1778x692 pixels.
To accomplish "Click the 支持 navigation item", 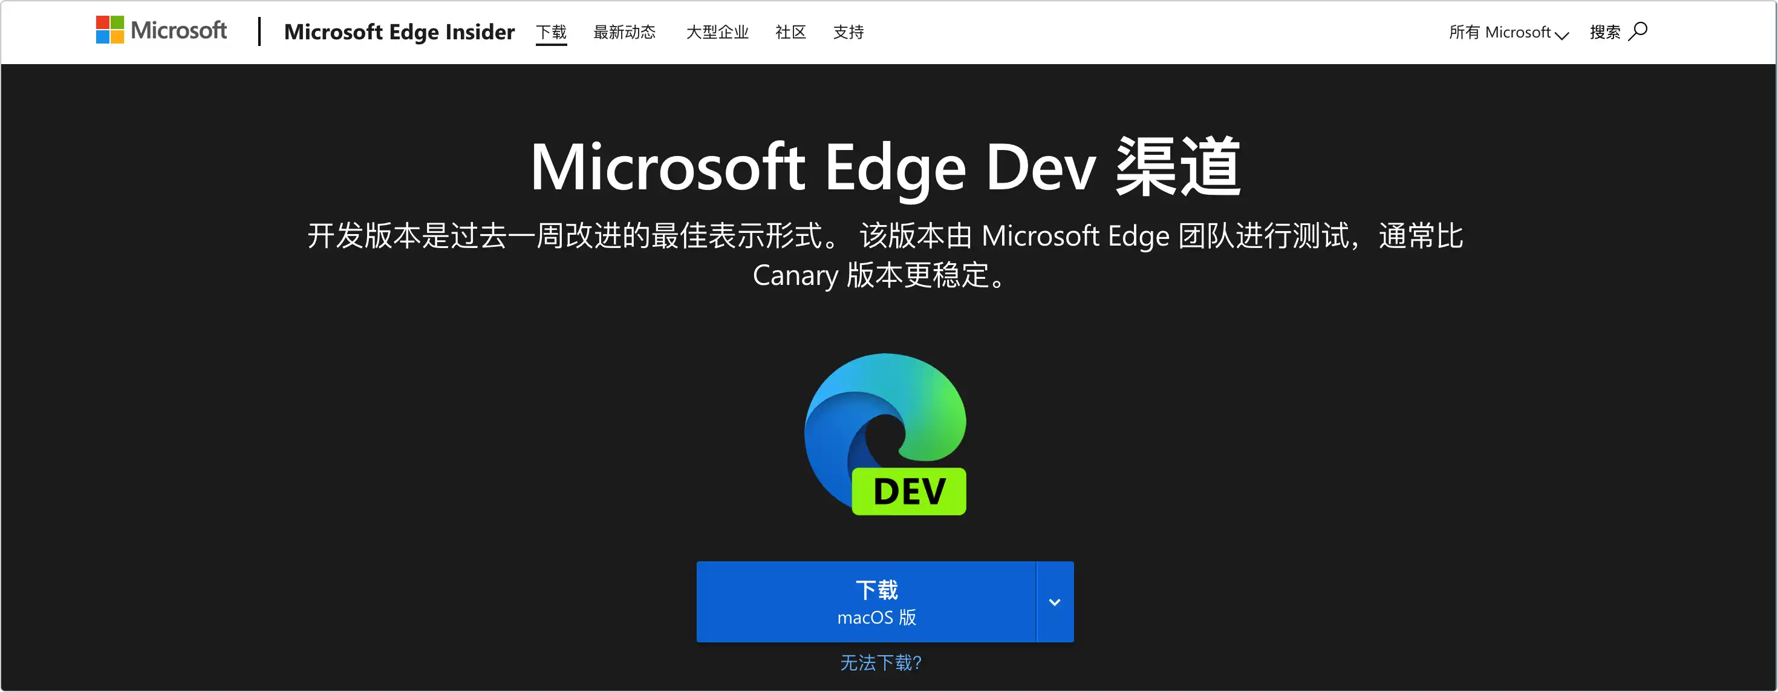I will pyautogui.click(x=848, y=32).
